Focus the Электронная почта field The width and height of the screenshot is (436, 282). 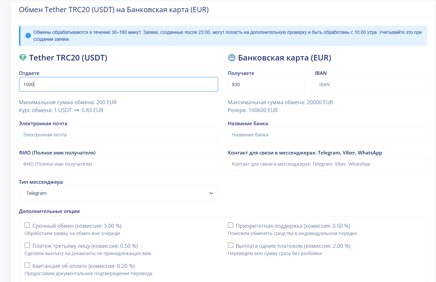coord(118,135)
